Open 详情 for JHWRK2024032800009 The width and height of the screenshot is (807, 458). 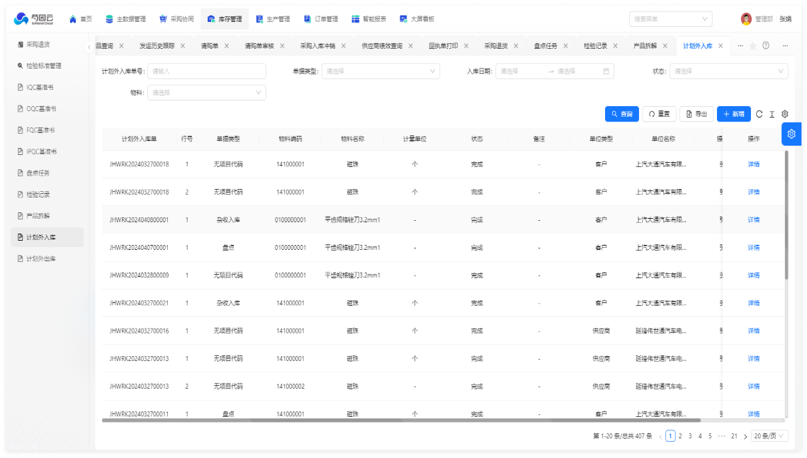tap(753, 275)
